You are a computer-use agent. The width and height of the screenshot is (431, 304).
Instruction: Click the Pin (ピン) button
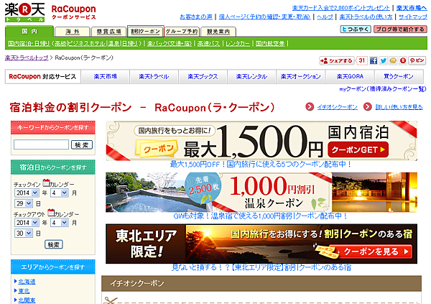(x=417, y=60)
